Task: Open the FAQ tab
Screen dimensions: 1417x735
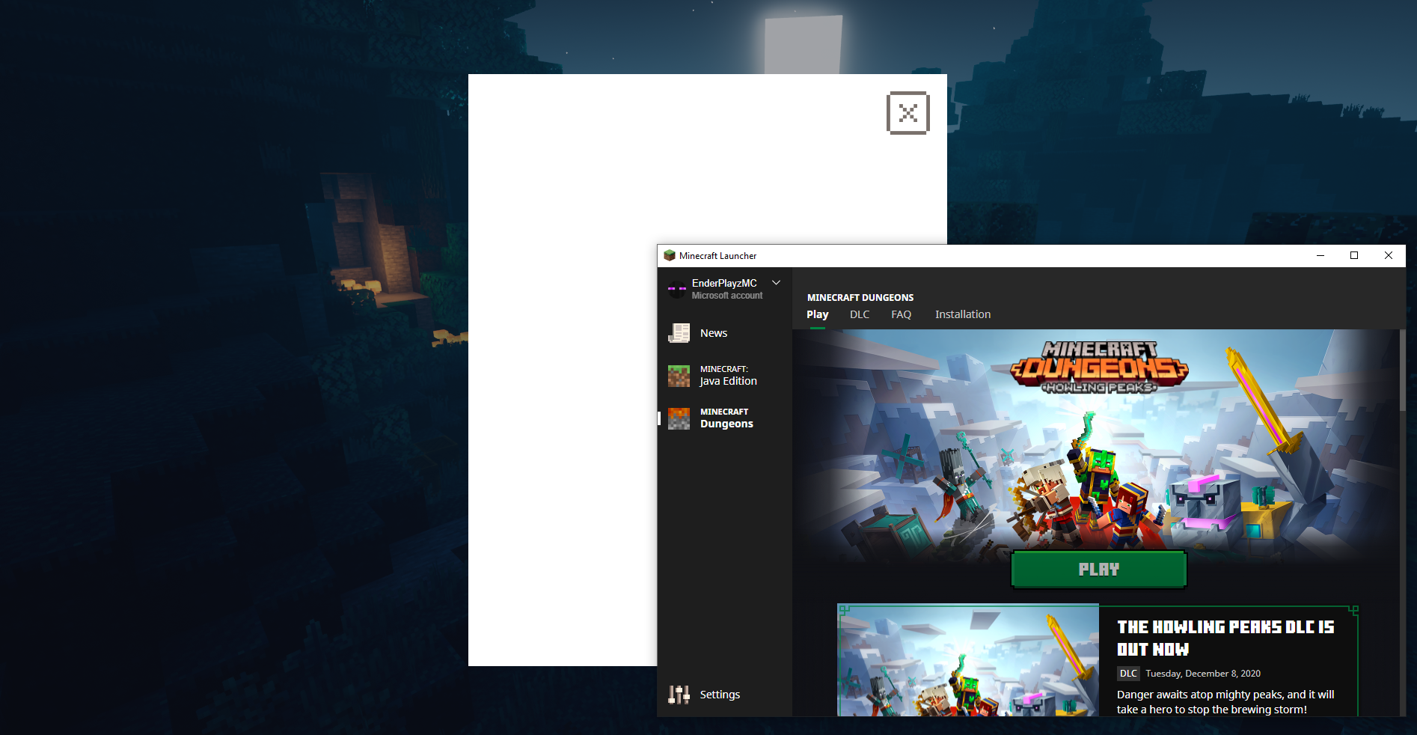Action: coord(901,314)
